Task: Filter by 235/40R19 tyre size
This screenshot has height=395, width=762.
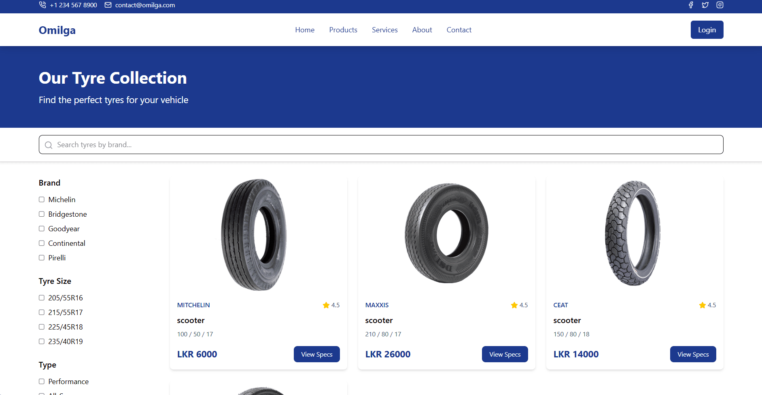Action: [42, 341]
